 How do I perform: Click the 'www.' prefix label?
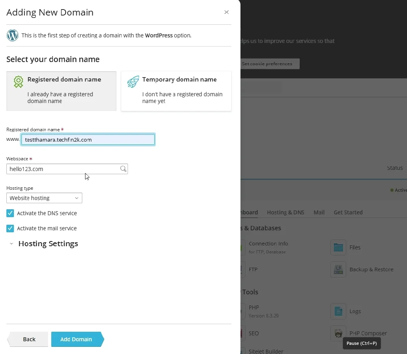pyautogui.click(x=13, y=139)
